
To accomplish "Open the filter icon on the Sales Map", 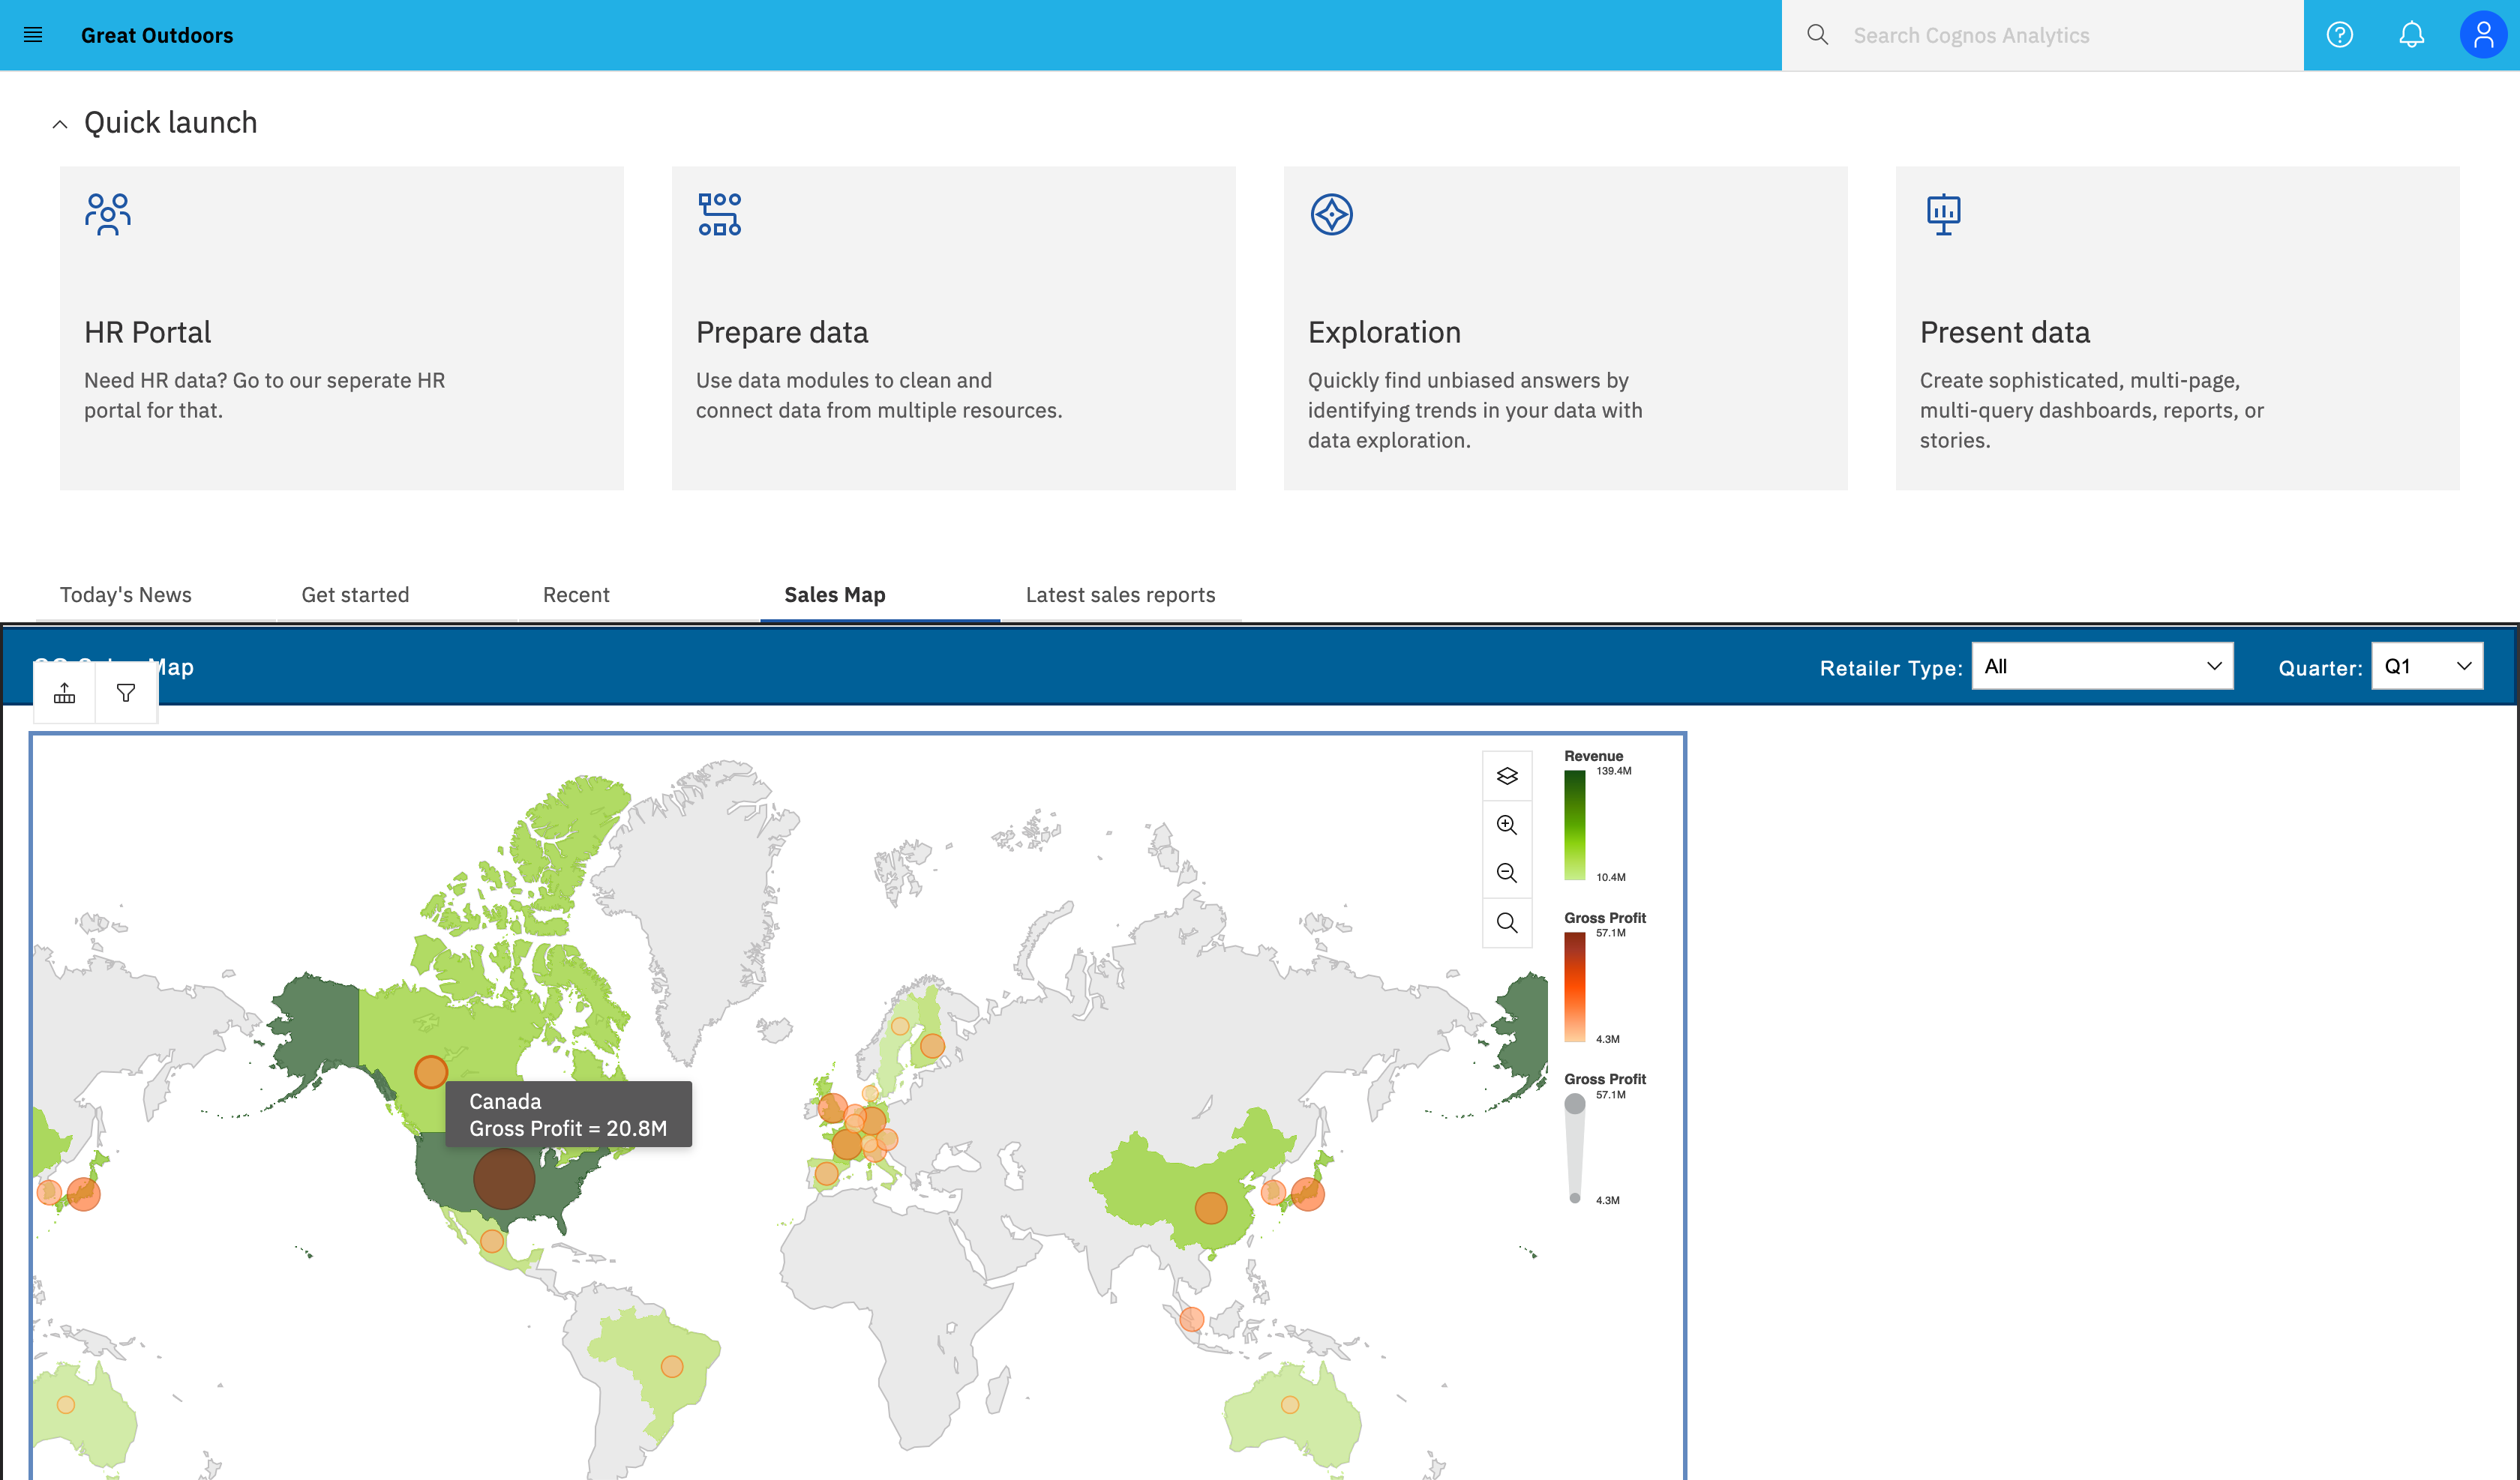I will point(125,691).
